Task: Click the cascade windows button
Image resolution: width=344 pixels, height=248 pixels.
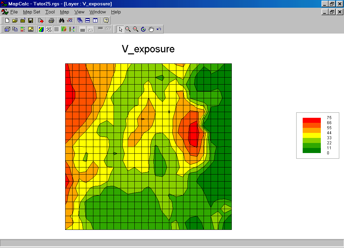Action: click(x=80, y=20)
